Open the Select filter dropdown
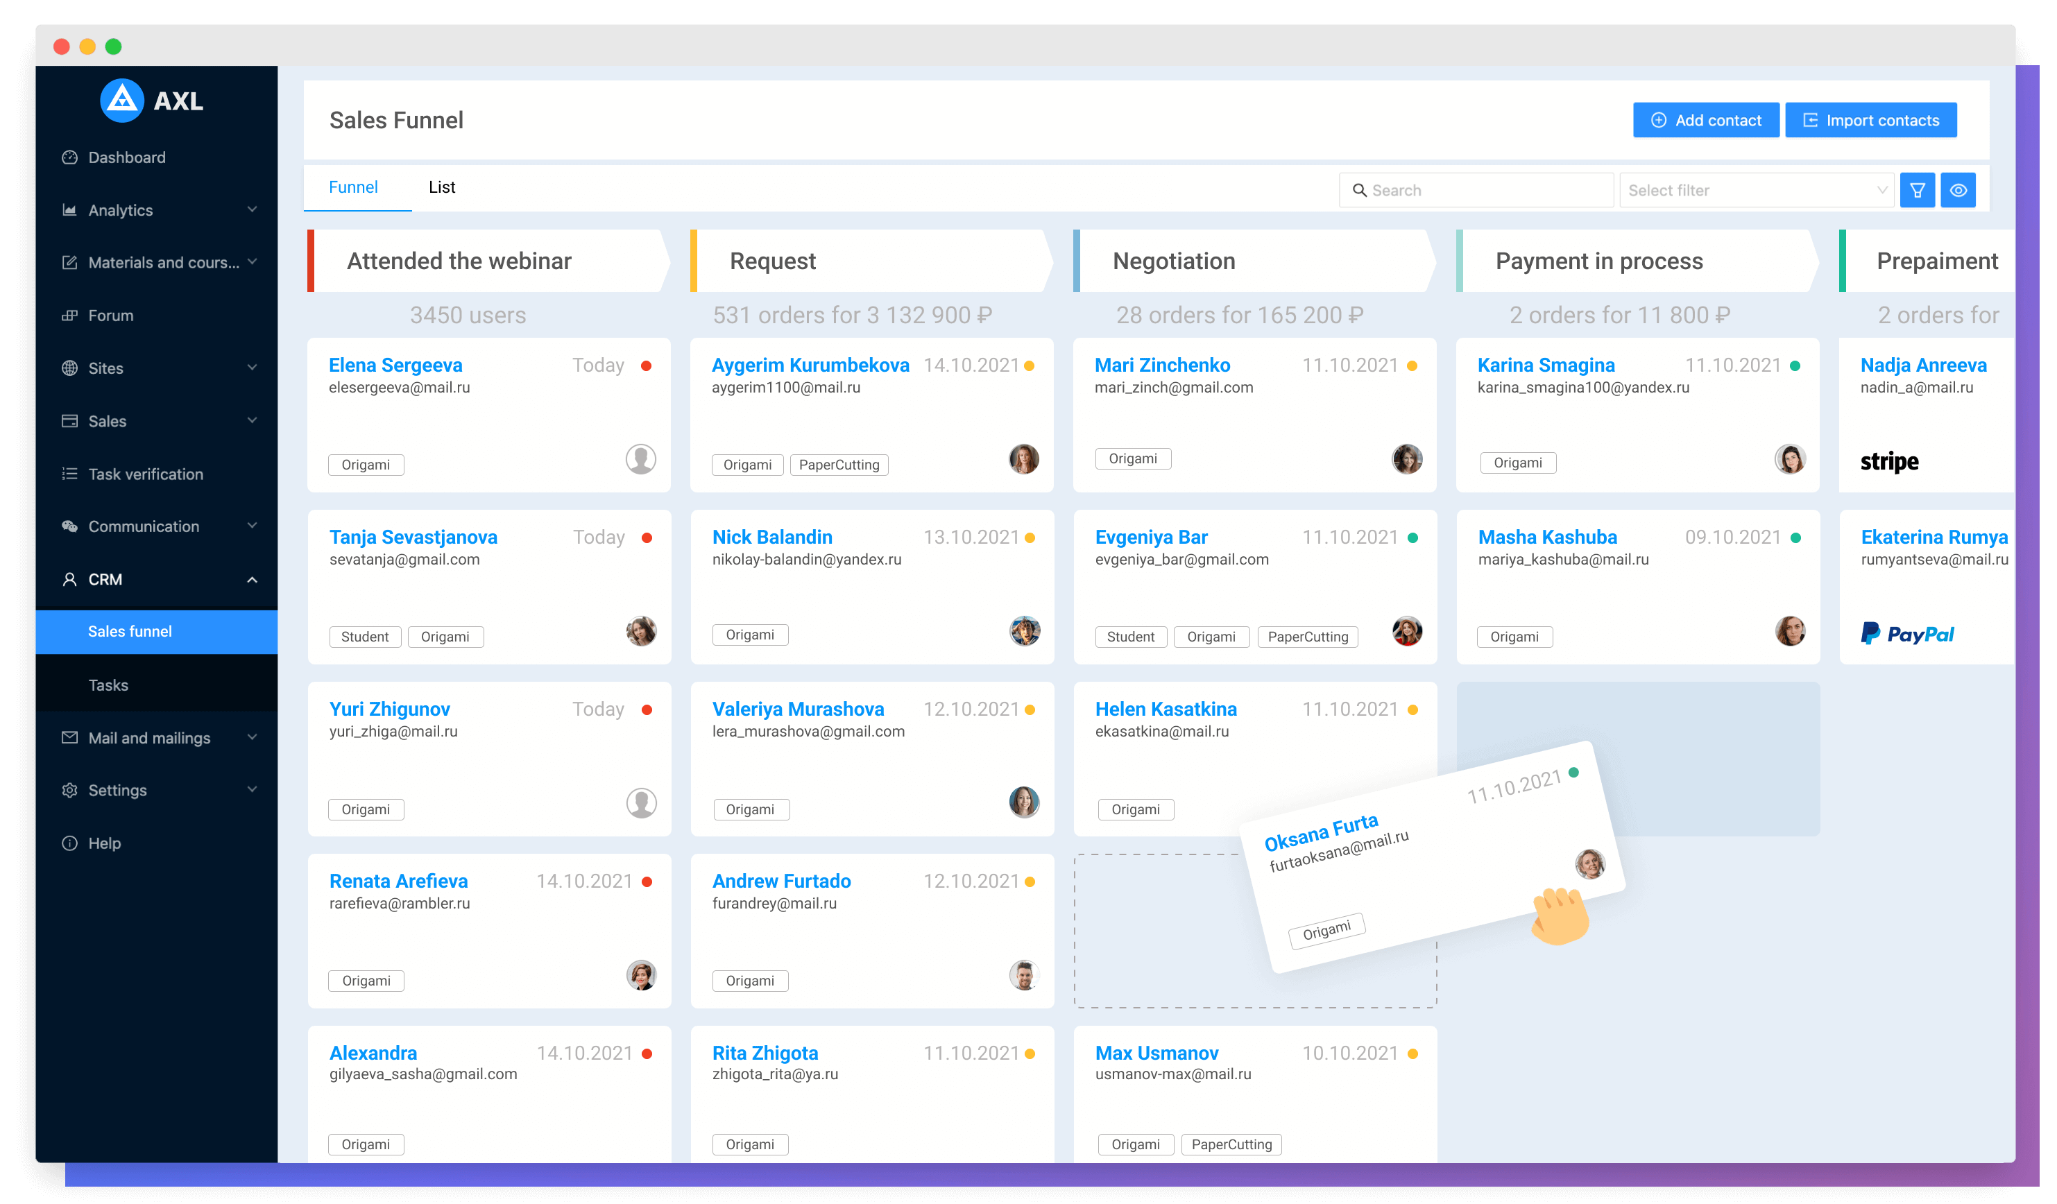Viewport: 2057px width, 1204px height. coord(1758,191)
